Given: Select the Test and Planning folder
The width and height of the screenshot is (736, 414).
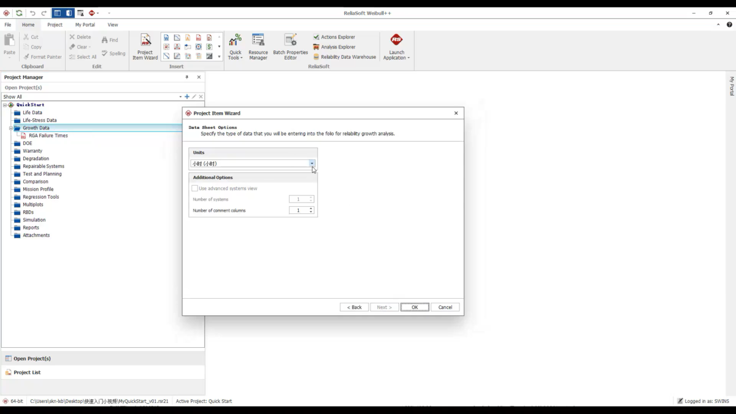Looking at the screenshot, I should pyautogui.click(x=42, y=174).
